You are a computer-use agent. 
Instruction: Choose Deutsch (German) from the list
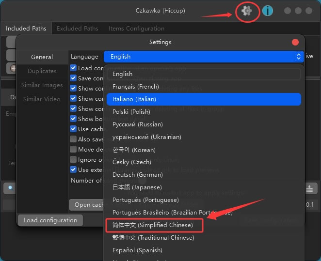[137, 175]
